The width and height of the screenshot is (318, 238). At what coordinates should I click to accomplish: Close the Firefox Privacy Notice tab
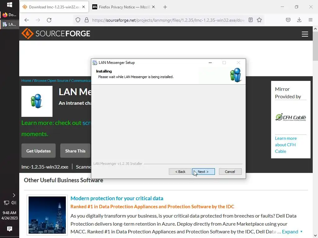coord(153,7)
